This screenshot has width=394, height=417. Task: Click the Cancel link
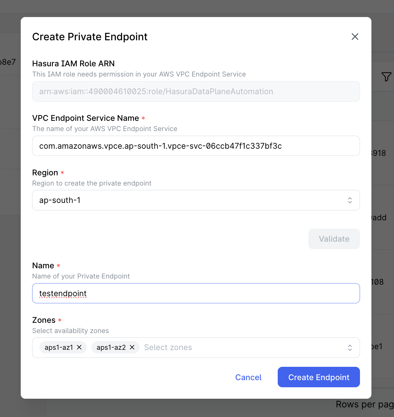coord(248,377)
